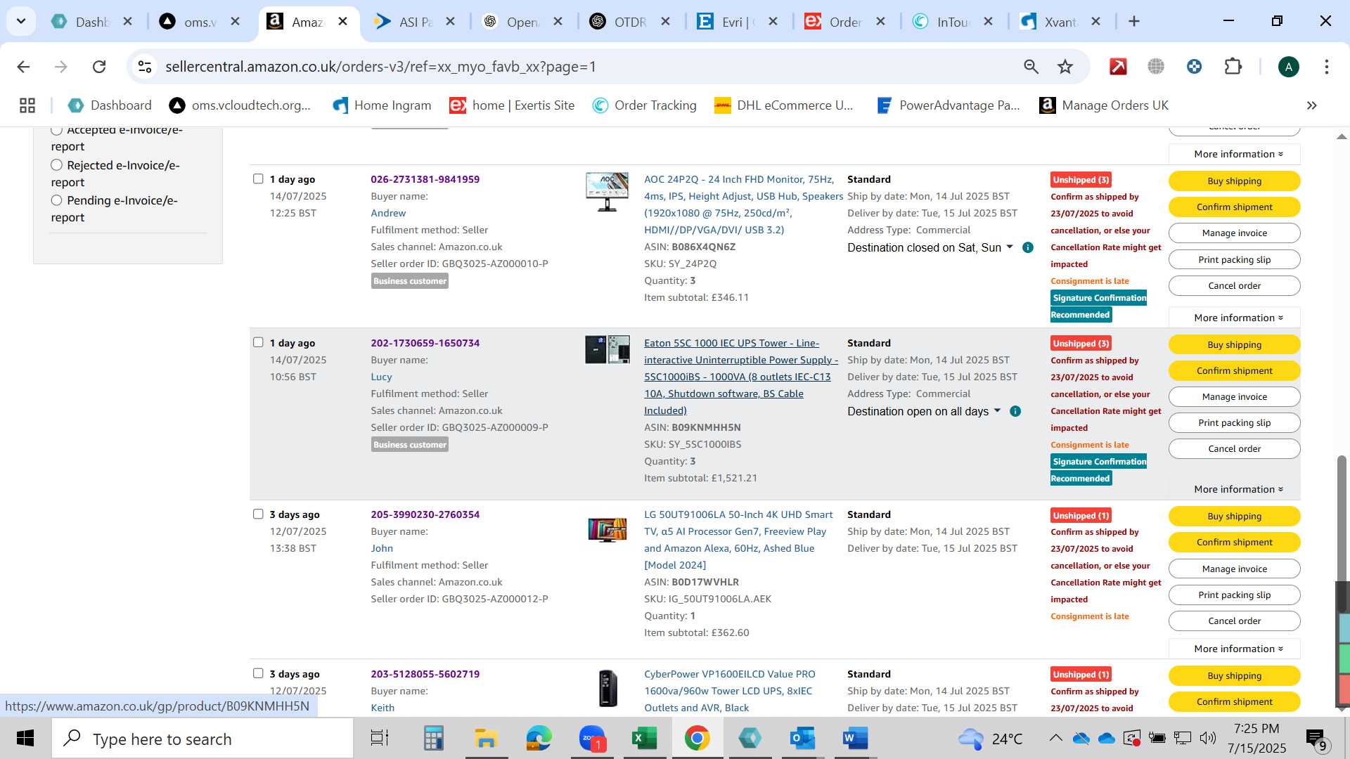
Task: Open Manage Orders UK bookmark
Action: 1104,105
